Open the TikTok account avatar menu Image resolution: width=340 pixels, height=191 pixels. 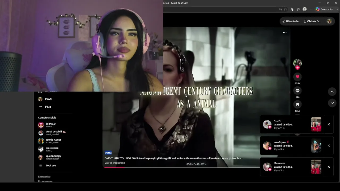[x=329, y=21]
